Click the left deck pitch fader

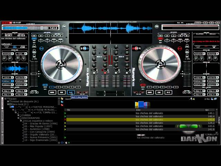pos(34,74)
